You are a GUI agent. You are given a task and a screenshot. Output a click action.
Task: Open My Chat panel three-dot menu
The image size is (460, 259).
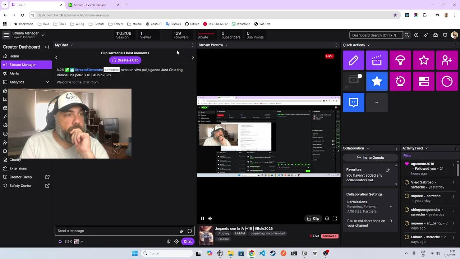coord(193,45)
